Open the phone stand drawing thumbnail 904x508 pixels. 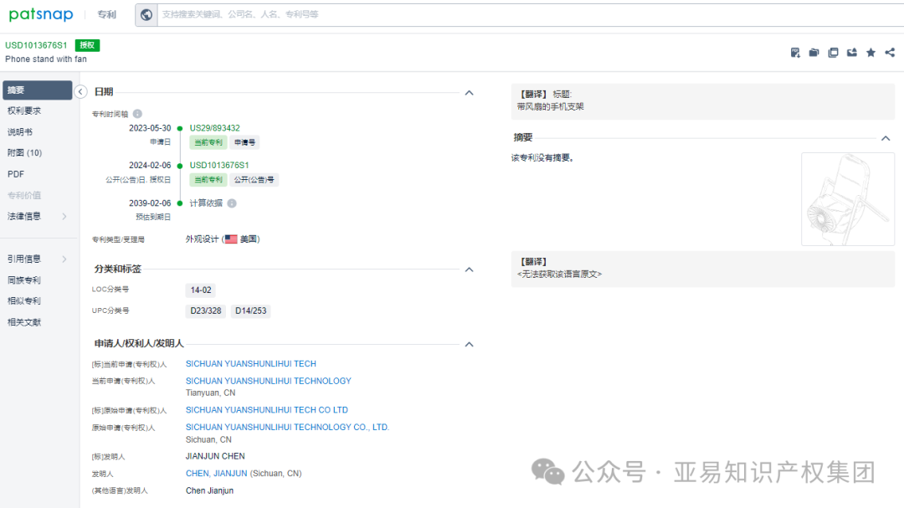click(x=847, y=199)
